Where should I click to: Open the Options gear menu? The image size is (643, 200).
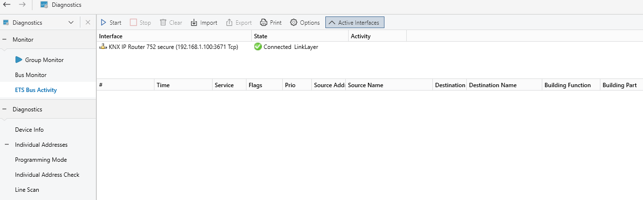(x=305, y=22)
